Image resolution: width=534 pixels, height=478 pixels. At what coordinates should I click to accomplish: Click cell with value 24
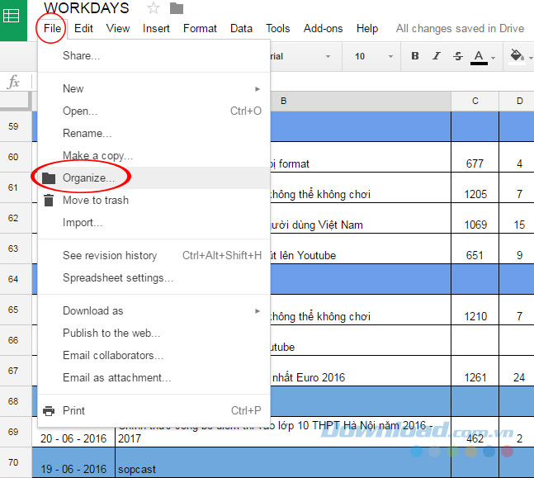pos(517,371)
